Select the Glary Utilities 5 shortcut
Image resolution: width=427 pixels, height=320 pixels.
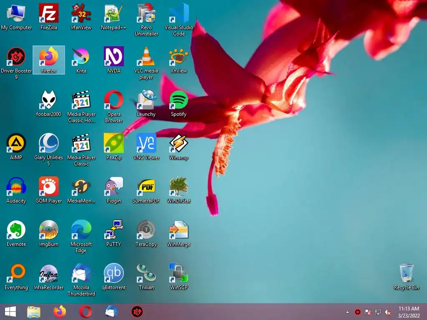click(x=49, y=150)
